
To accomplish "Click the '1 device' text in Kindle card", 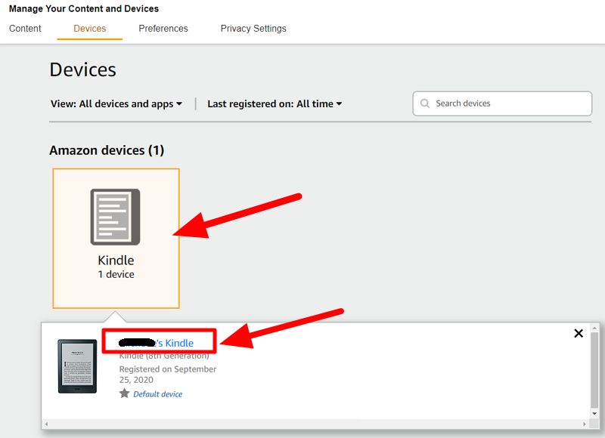I will click(x=116, y=274).
